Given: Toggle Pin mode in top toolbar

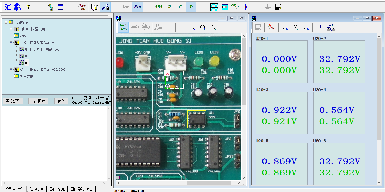Looking at the screenshot, I should 138,7.
